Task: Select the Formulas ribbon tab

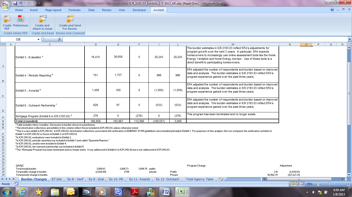Action: point(74,10)
